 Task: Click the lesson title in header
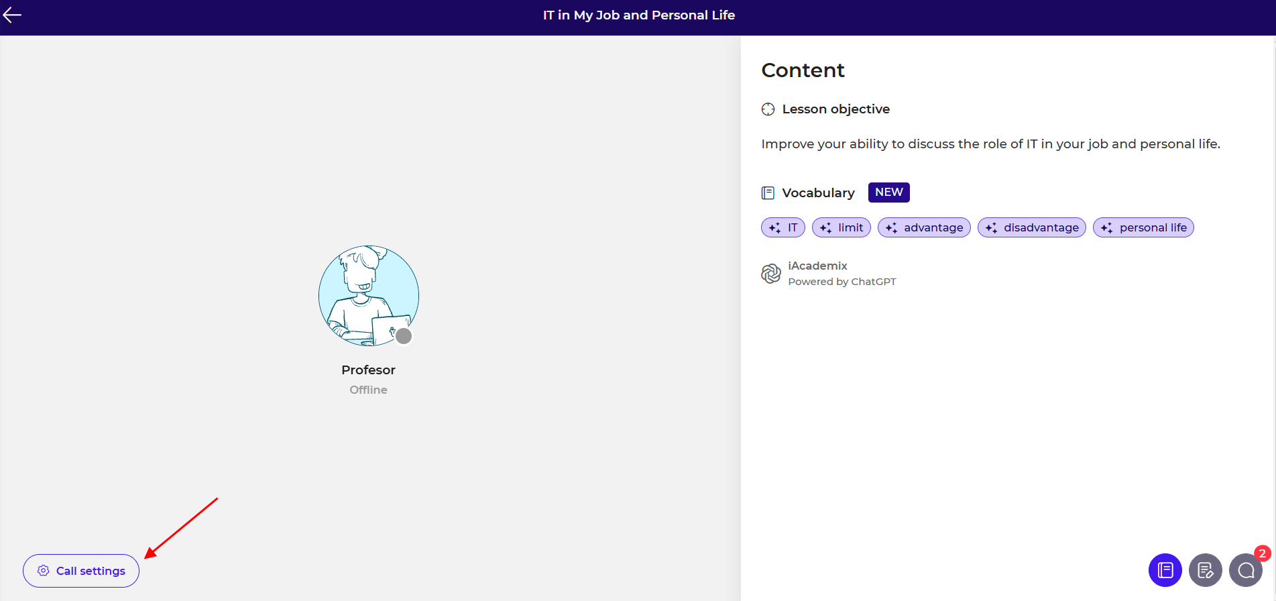tap(638, 15)
